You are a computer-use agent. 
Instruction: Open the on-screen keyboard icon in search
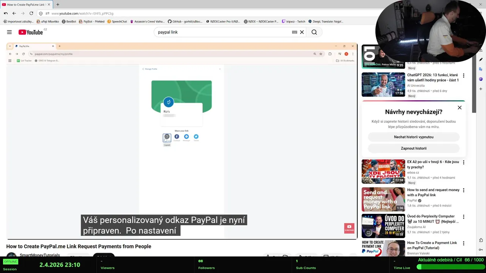click(x=294, y=32)
